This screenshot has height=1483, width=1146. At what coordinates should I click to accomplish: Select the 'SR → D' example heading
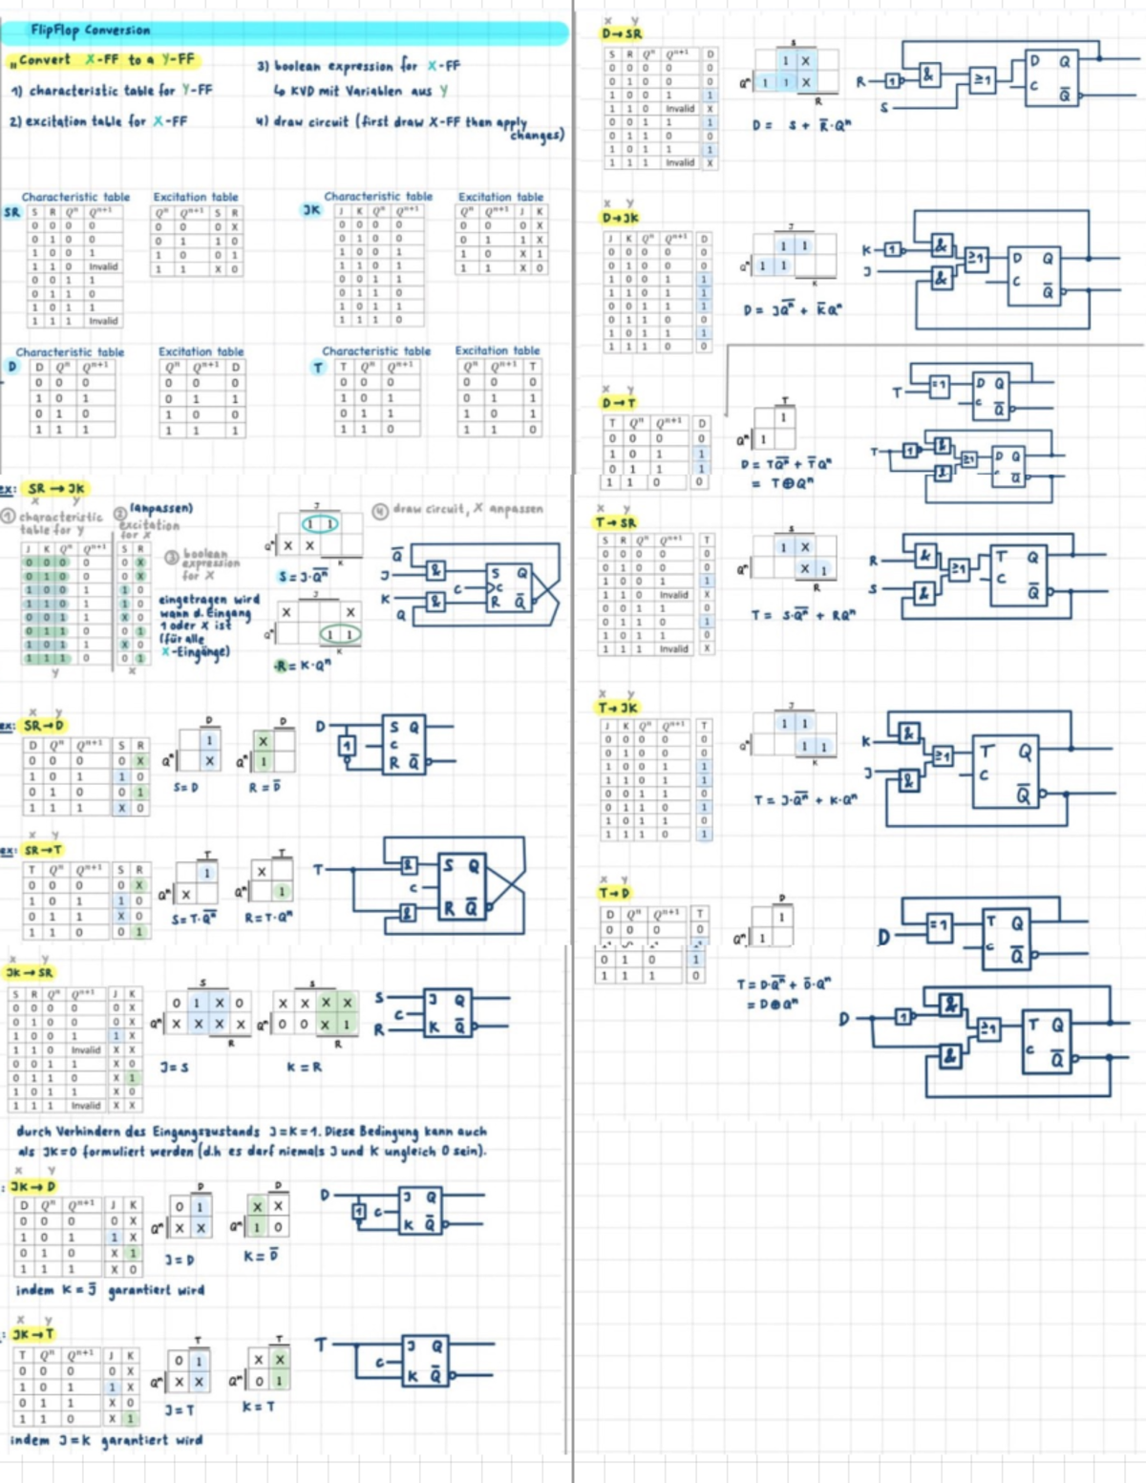[x=44, y=726]
